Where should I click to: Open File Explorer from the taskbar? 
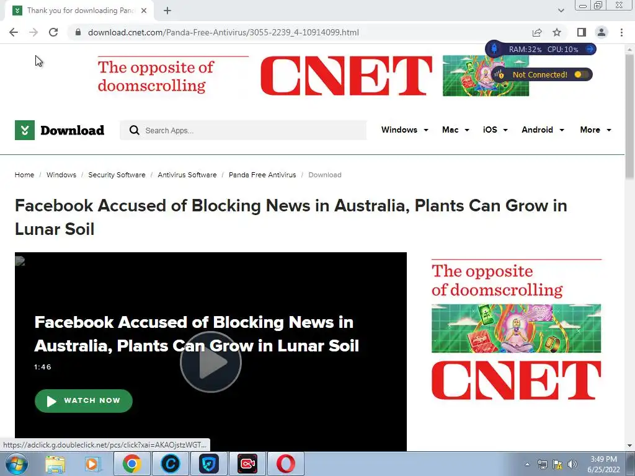pos(55,464)
